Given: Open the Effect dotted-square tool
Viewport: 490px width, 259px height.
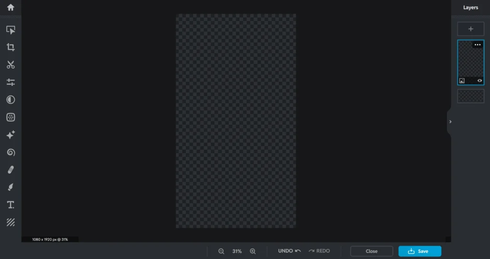Looking at the screenshot, I should tap(11, 117).
